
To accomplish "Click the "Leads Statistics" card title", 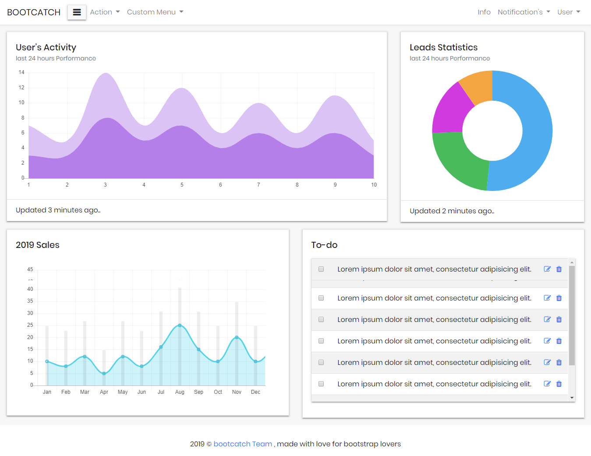I will [443, 47].
